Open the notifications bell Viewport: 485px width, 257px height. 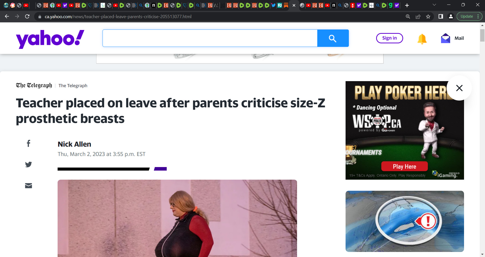(x=422, y=39)
